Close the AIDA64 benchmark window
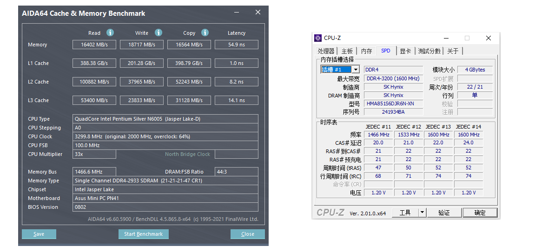The width and height of the screenshot is (548, 252). (258, 13)
